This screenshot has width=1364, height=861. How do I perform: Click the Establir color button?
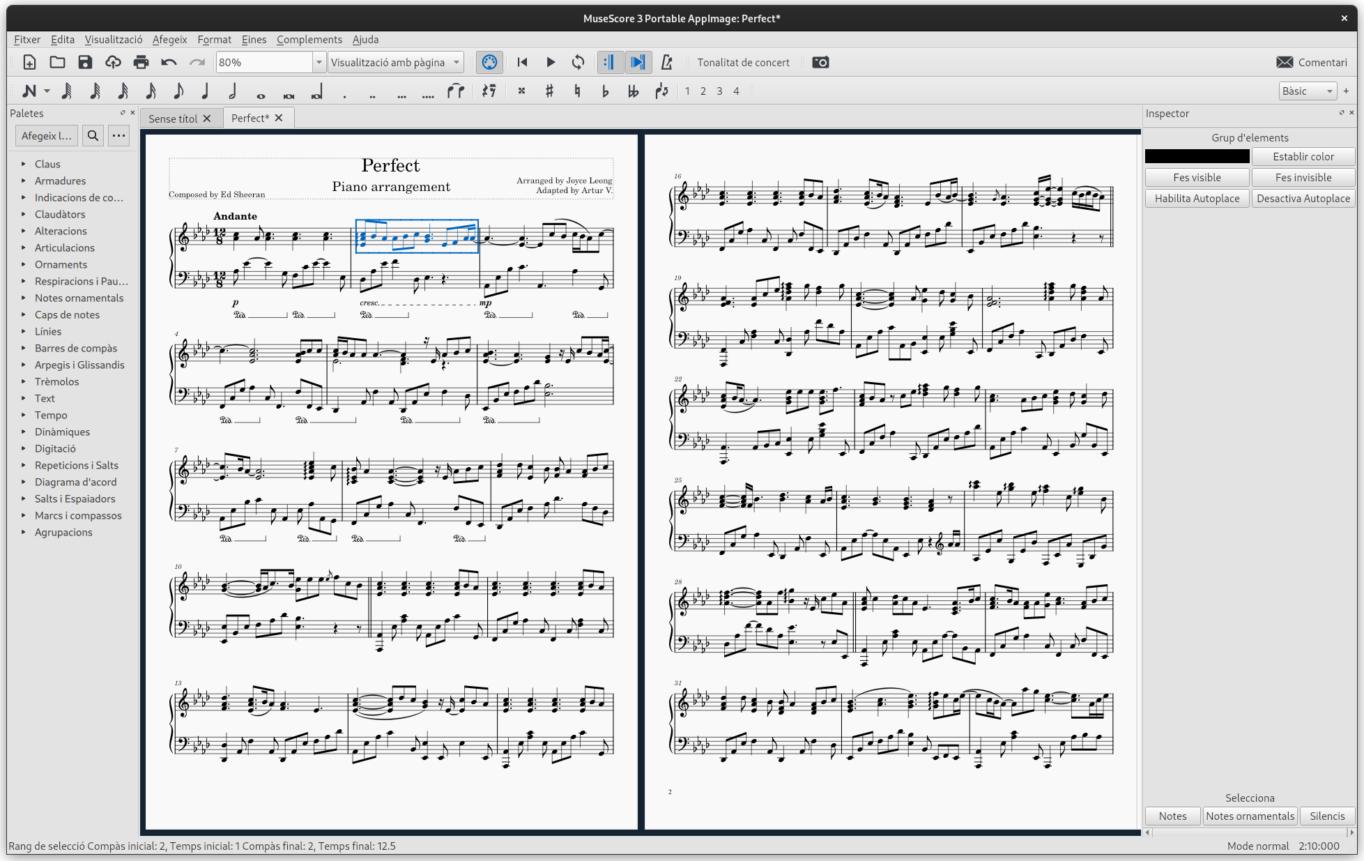click(1303, 156)
